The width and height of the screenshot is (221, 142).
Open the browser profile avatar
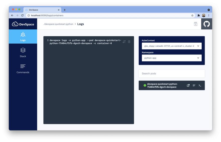(x=203, y=16)
